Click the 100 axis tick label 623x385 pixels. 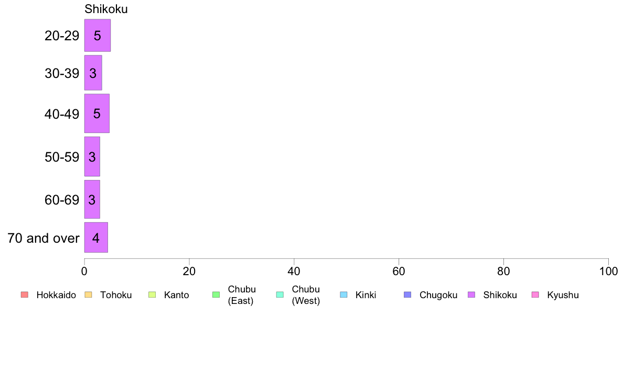coord(608,271)
